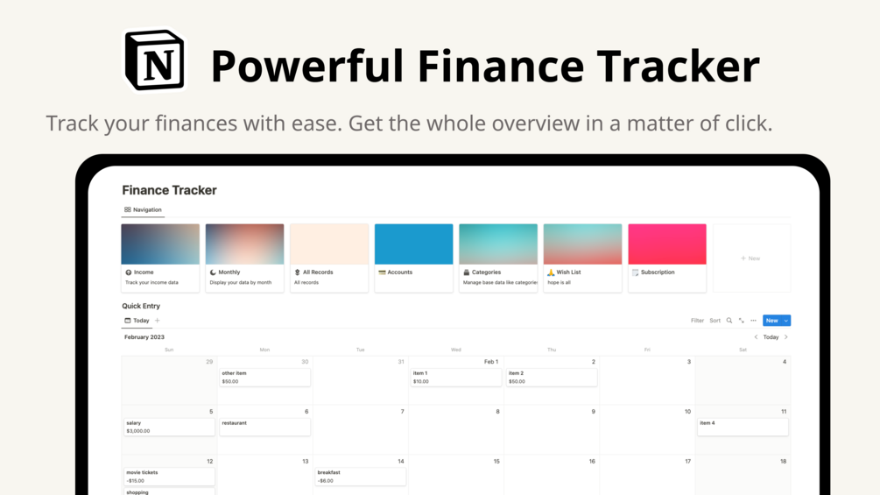The image size is (880, 495).
Task: Go to previous month with left chevron
Action: coord(757,337)
